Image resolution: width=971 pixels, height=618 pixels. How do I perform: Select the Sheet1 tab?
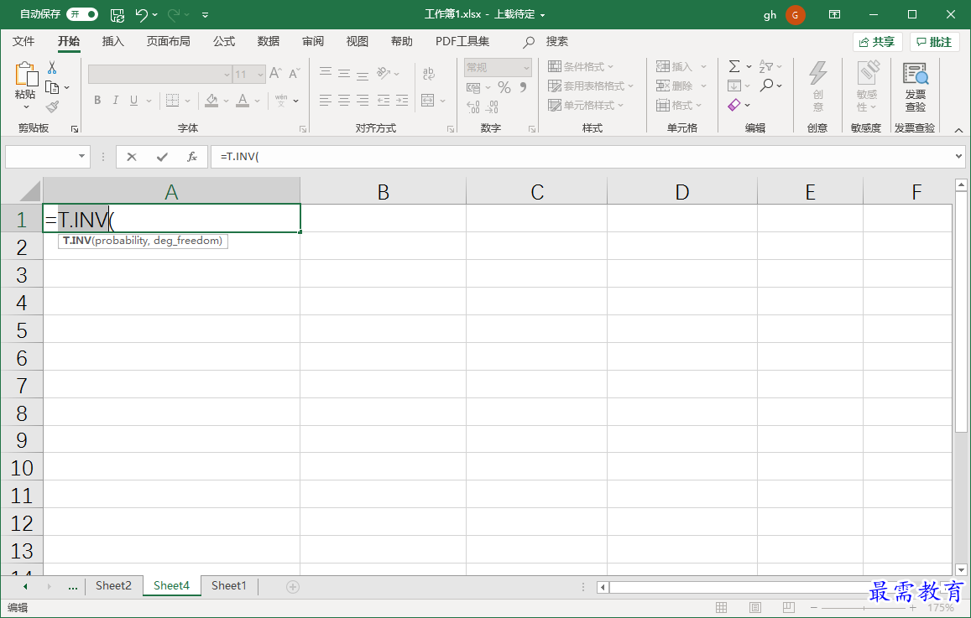[228, 586]
